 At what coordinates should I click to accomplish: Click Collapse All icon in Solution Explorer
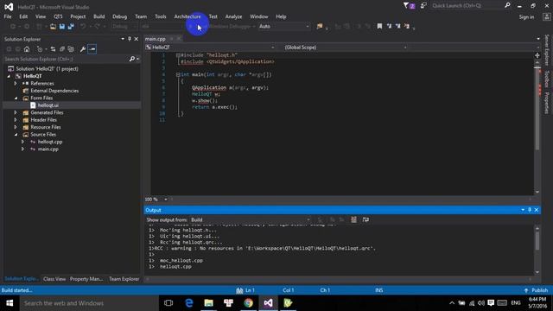pyautogui.click(x=62, y=49)
